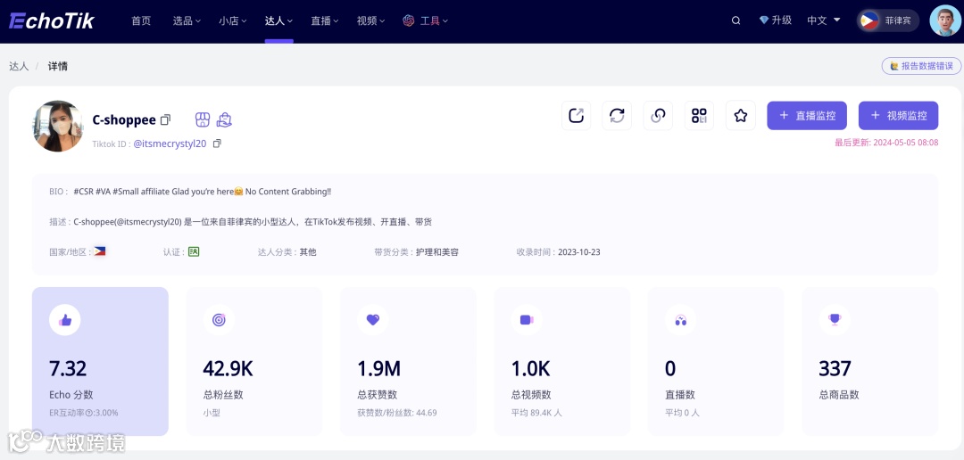Favorite this creator with star icon

pyautogui.click(x=741, y=116)
